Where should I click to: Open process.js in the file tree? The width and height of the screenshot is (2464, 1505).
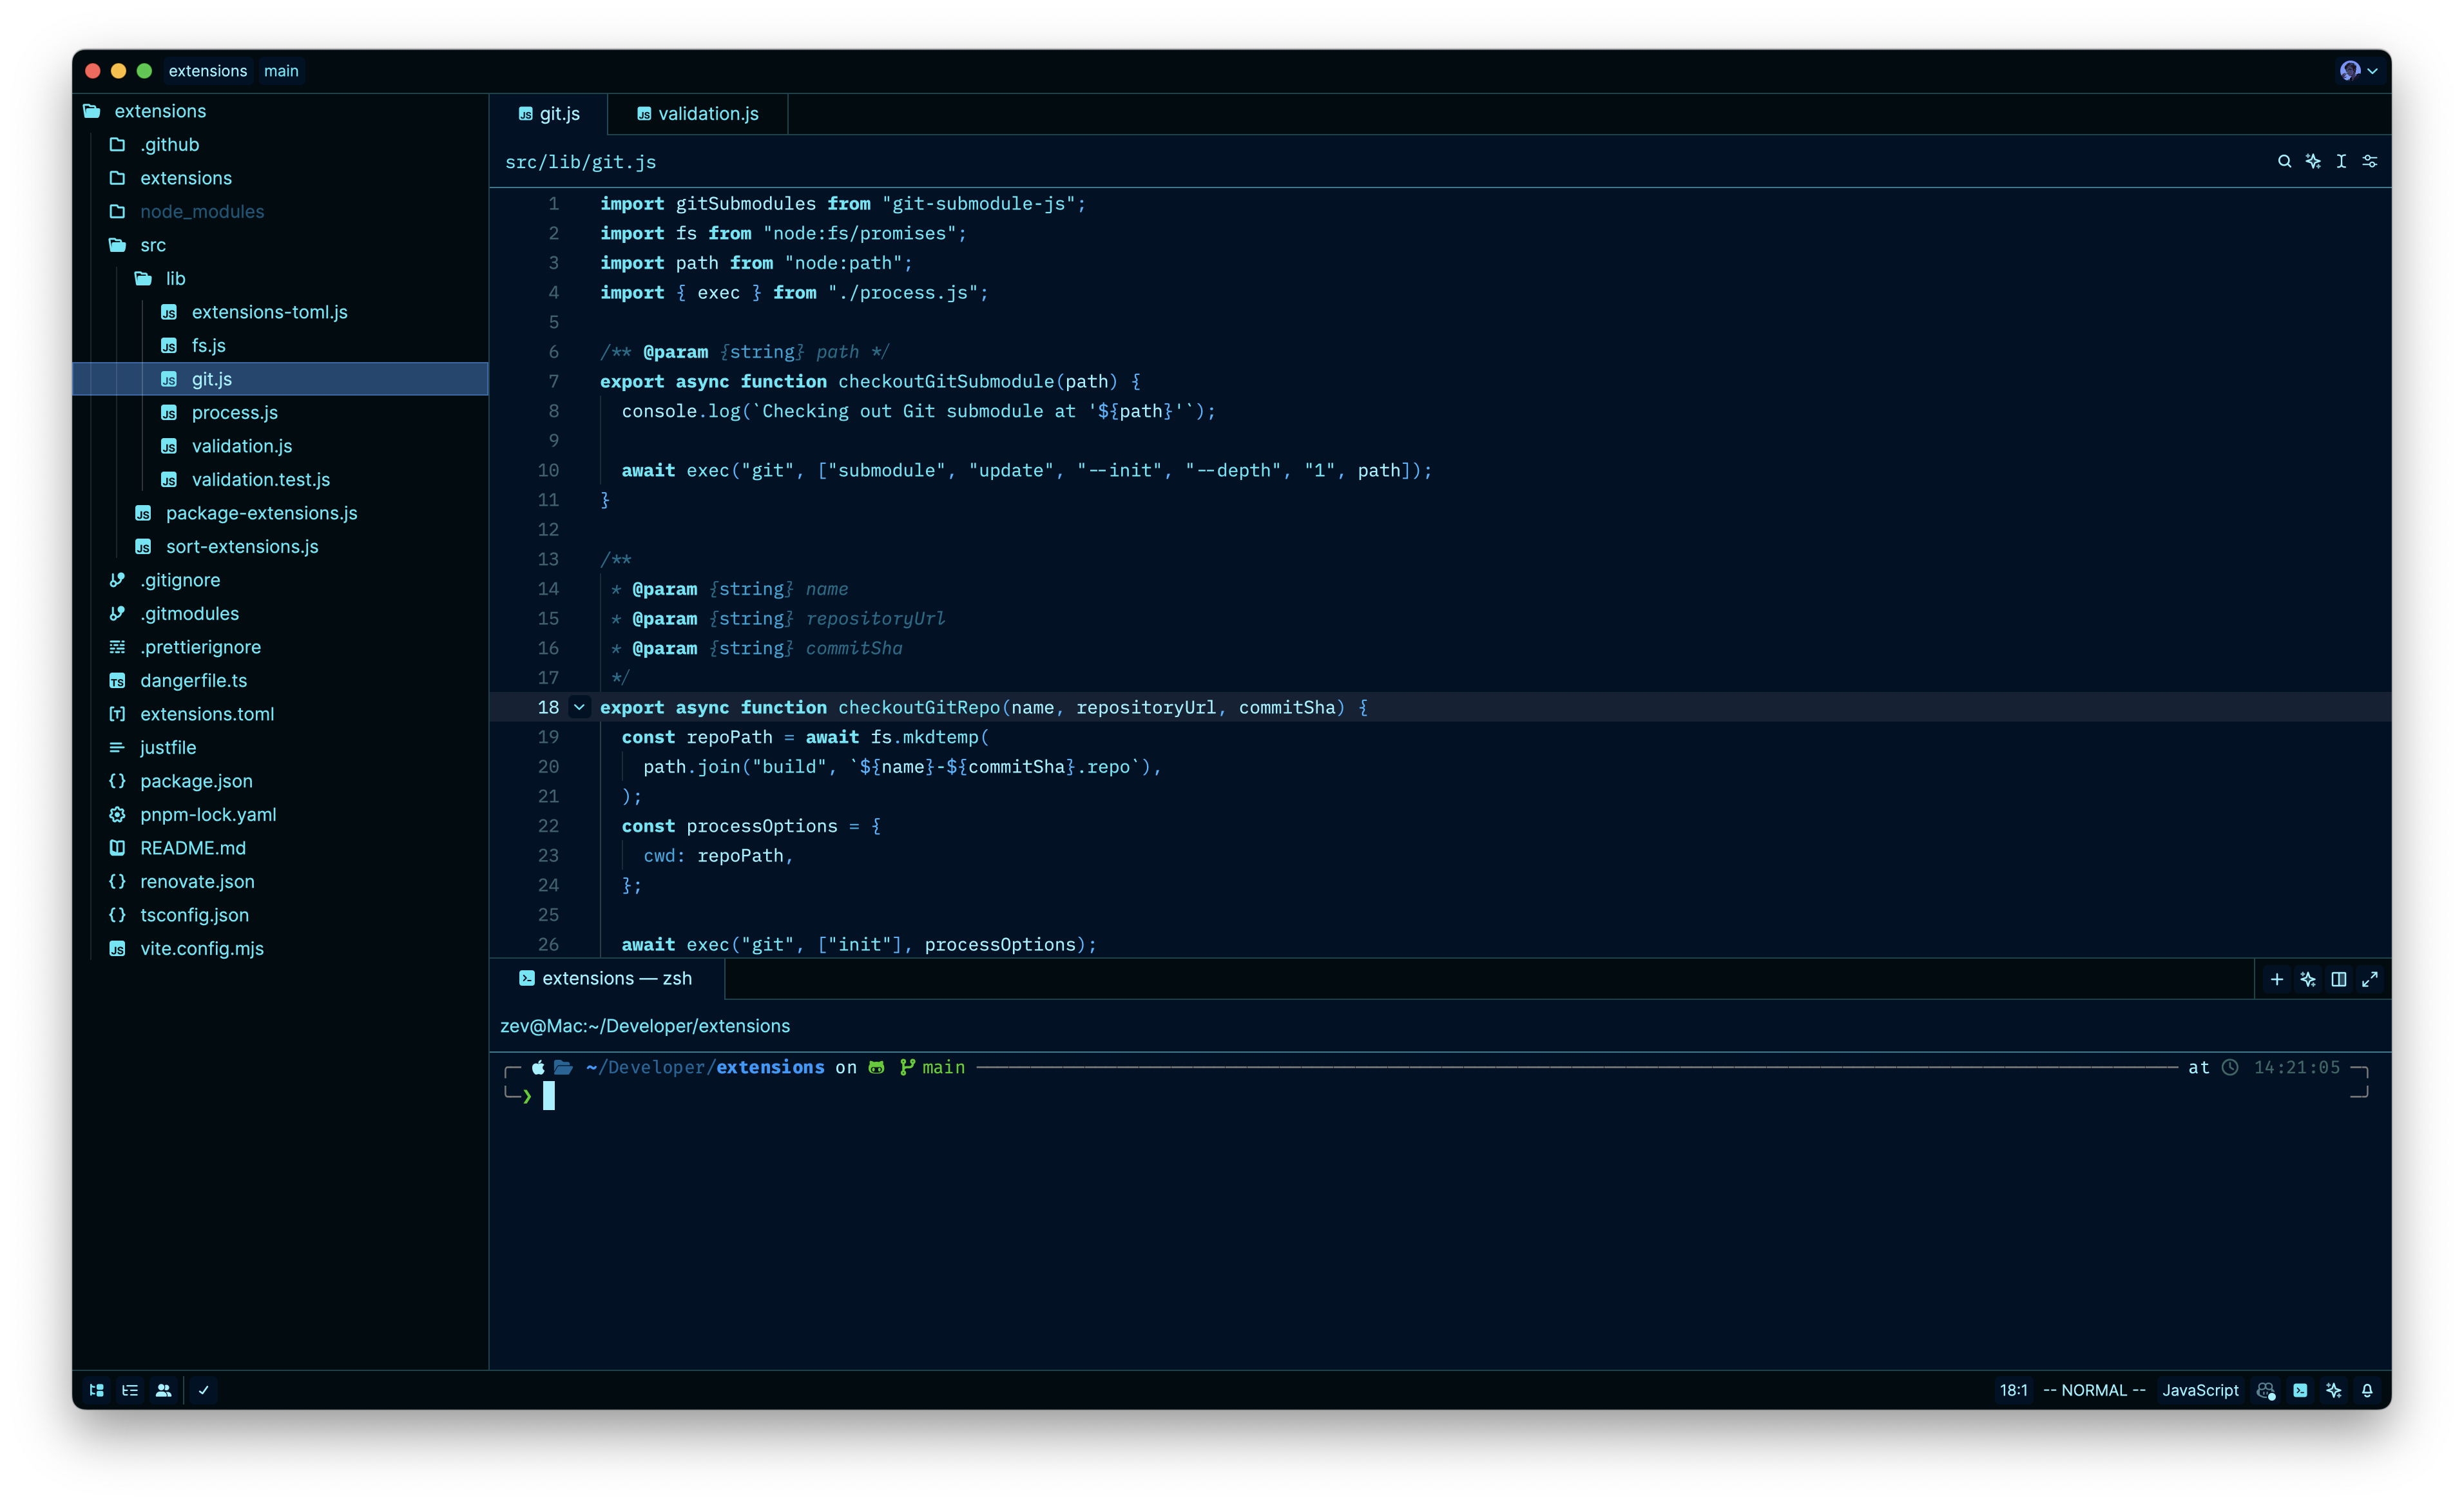click(234, 412)
